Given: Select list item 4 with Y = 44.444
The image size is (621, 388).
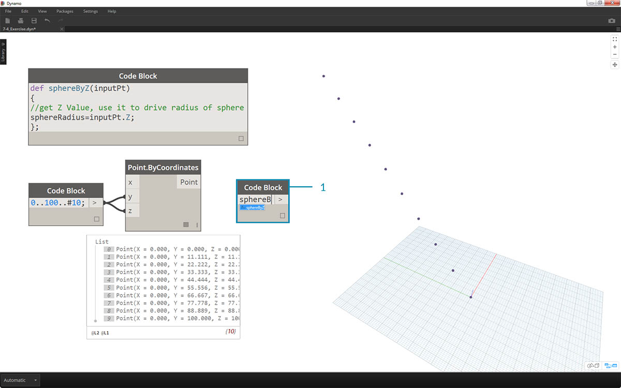Looking at the screenshot, I should (171, 280).
